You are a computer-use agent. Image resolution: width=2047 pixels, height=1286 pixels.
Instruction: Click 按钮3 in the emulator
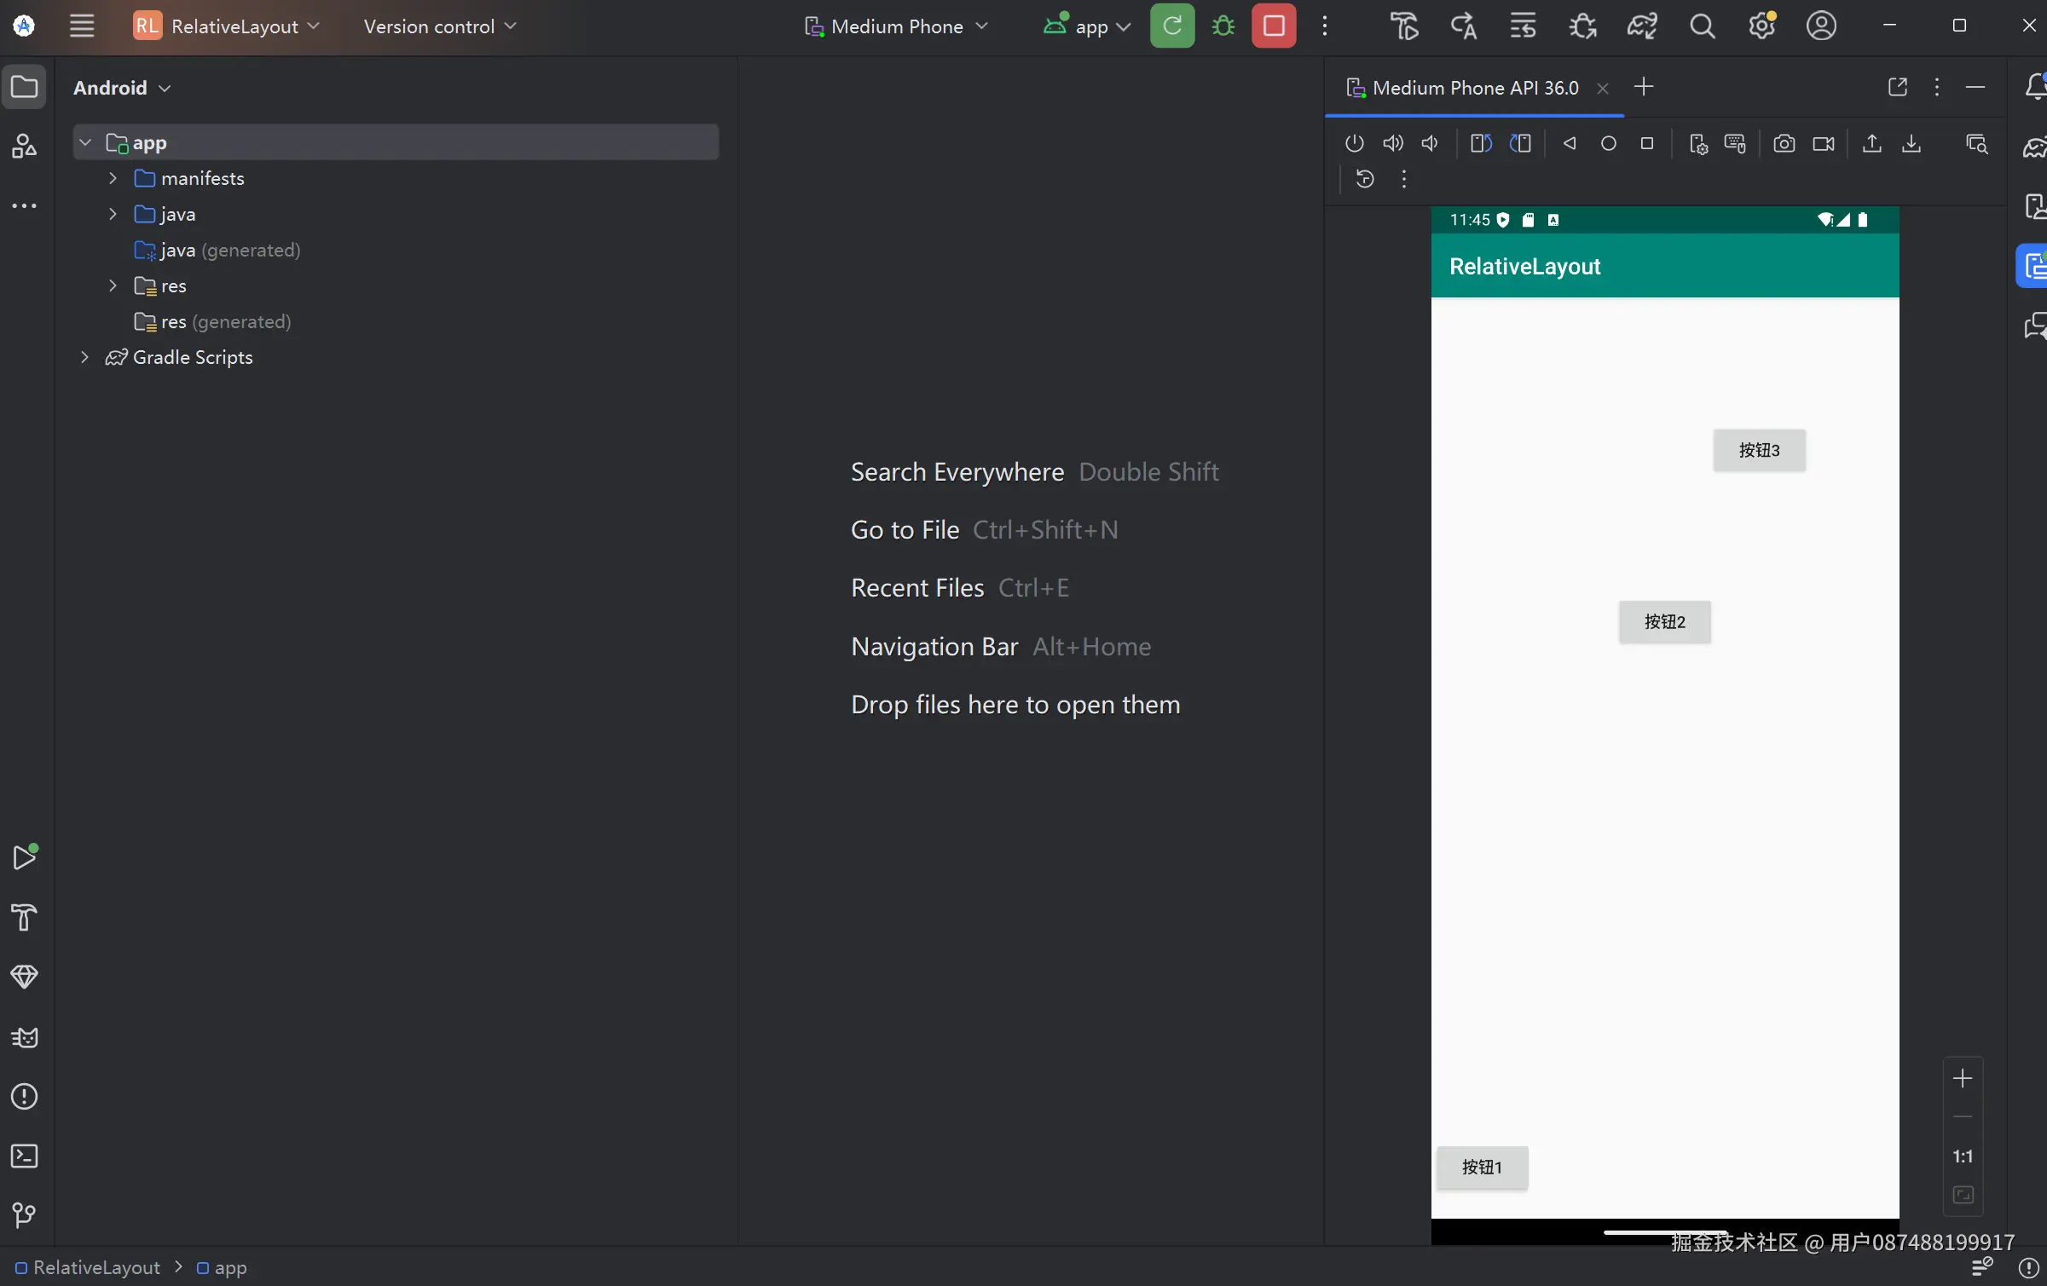pyautogui.click(x=1759, y=450)
